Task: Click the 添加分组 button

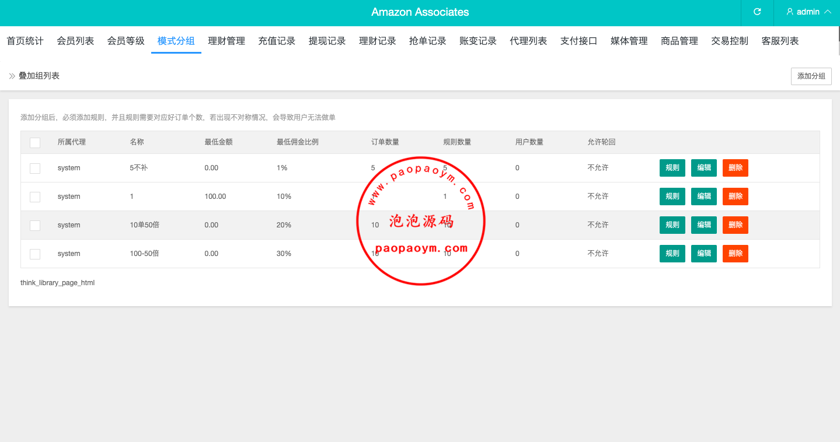Action: pyautogui.click(x=811, y=76)
